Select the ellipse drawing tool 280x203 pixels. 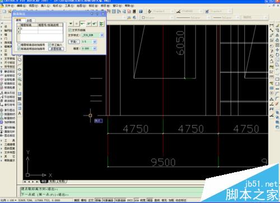coord(20,70)
